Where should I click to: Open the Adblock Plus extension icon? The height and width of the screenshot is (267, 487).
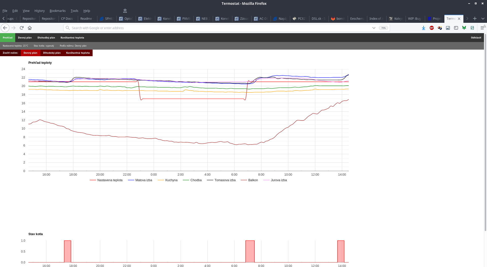(431, 28)
